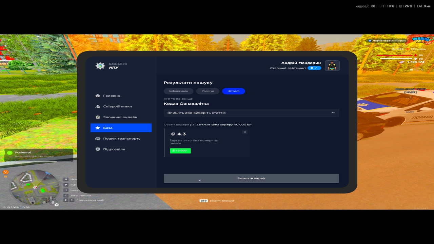434x244 pixels.
Task: Open the Головна home section
Action: point(121,96)
